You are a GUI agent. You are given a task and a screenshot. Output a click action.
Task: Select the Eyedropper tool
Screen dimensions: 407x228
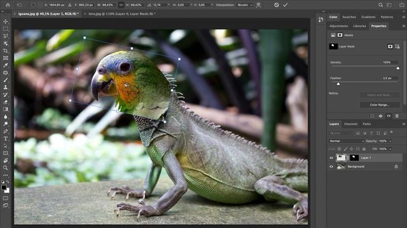click(x=6, y=65)
